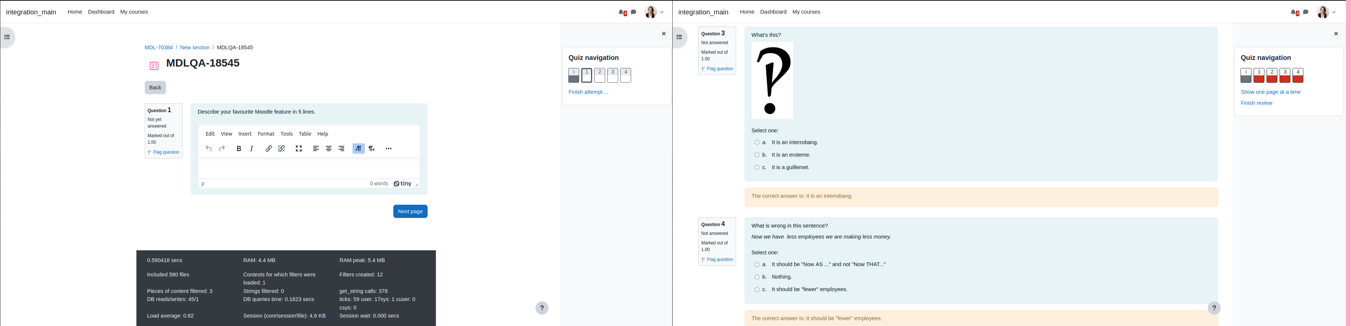
Task: Click the quiz activity icon beside MDLQA-18545
Action: click(154, 66)
